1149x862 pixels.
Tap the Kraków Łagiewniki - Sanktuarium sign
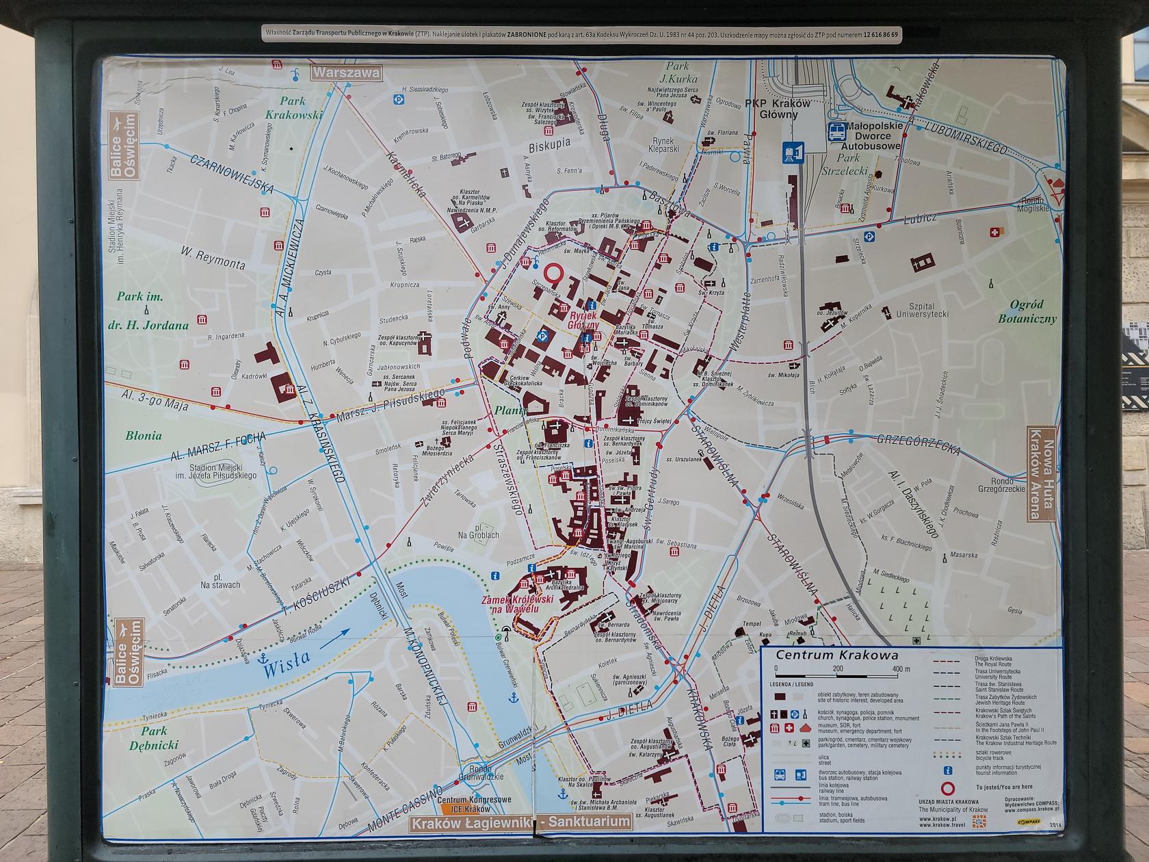coord(520,821)
